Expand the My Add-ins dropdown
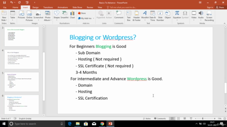 (x=93, y=18)
